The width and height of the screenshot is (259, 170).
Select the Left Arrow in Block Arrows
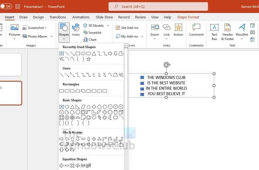(67, 139)
